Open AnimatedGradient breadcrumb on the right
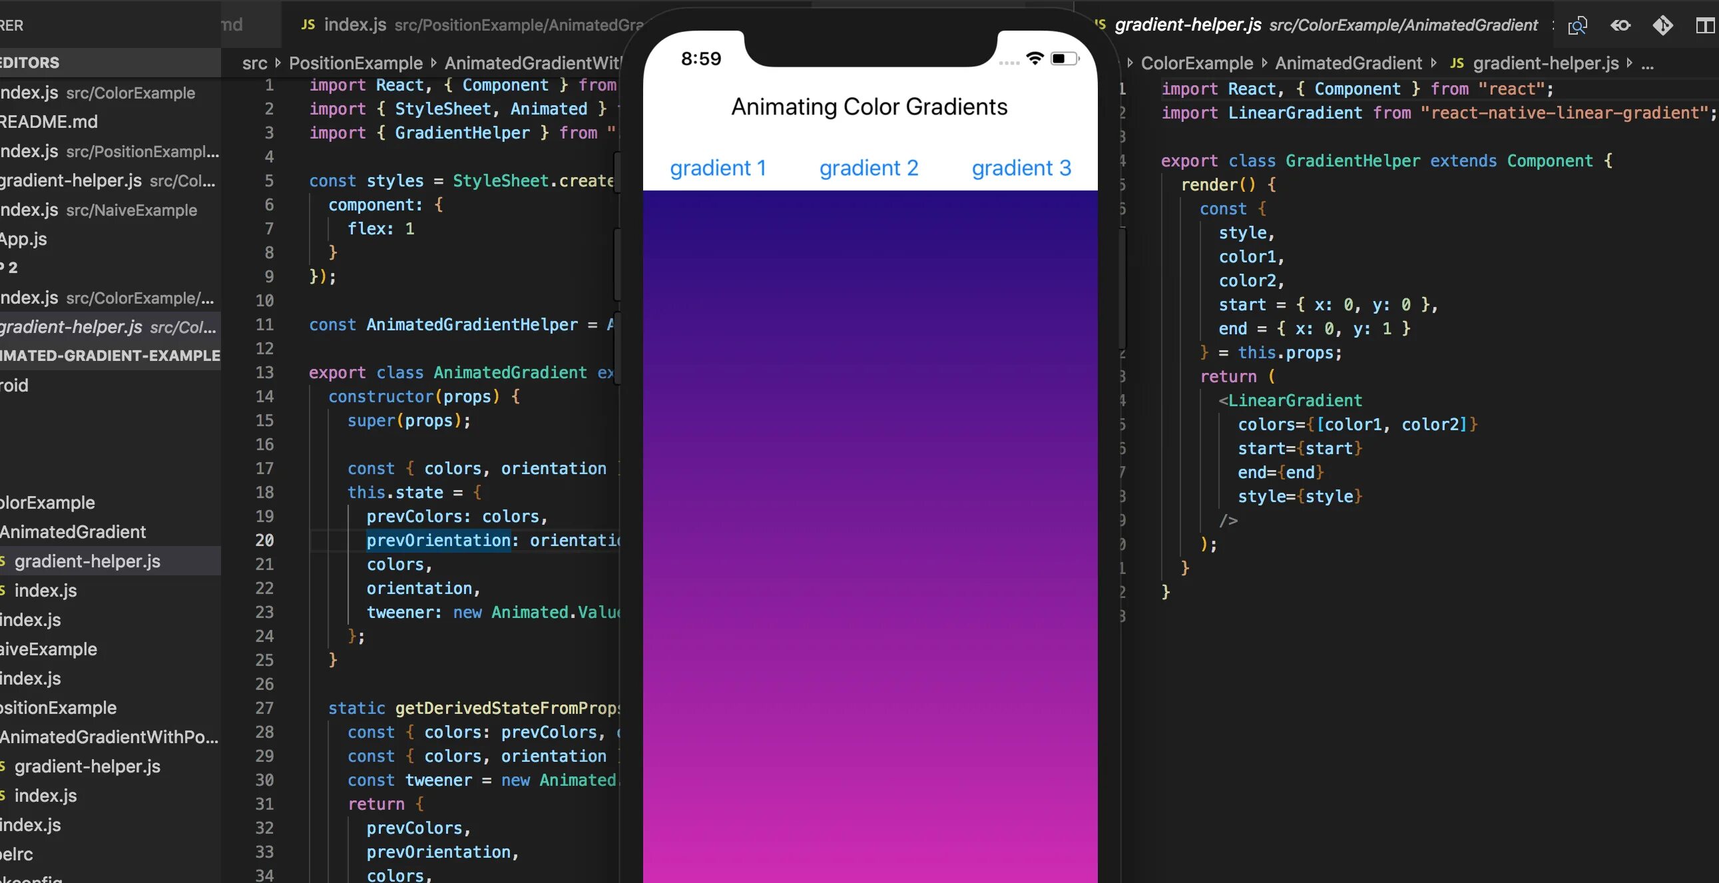 pyautogui.click(x=1348, y=63)
